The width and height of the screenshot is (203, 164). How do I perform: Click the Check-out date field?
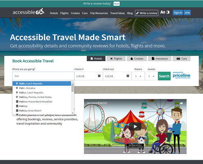pos(117,76)
